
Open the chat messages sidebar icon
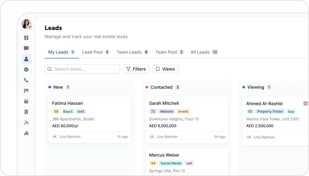click(26, 48)
